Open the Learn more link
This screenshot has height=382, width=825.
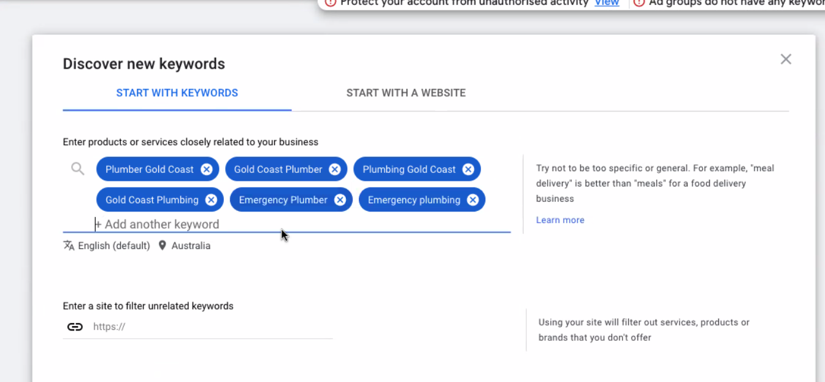point(560,220)
